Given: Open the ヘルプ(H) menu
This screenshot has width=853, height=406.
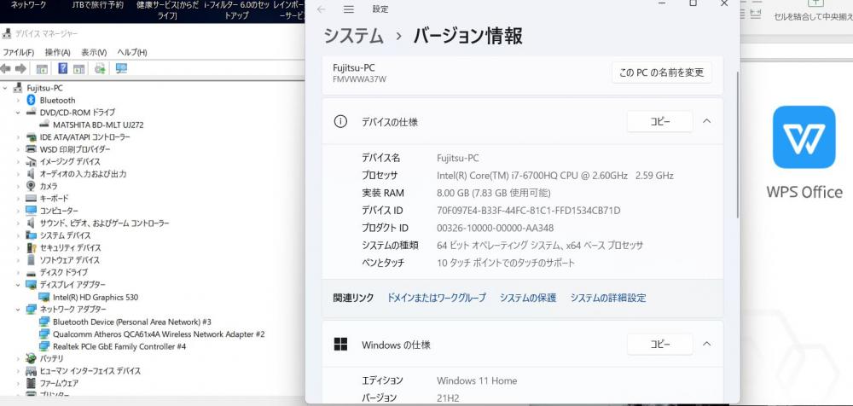Looking at the screenshot, I should (131, 52).
